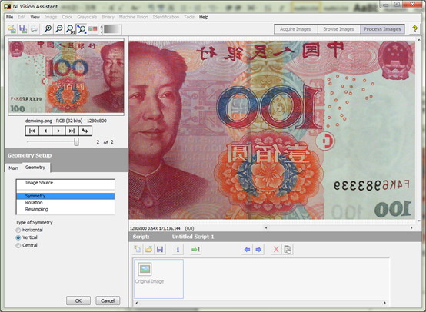This screenshot has width=426, height=312.
Task: Click the script area right scroll arrow
Action: [x=385, y=303]
